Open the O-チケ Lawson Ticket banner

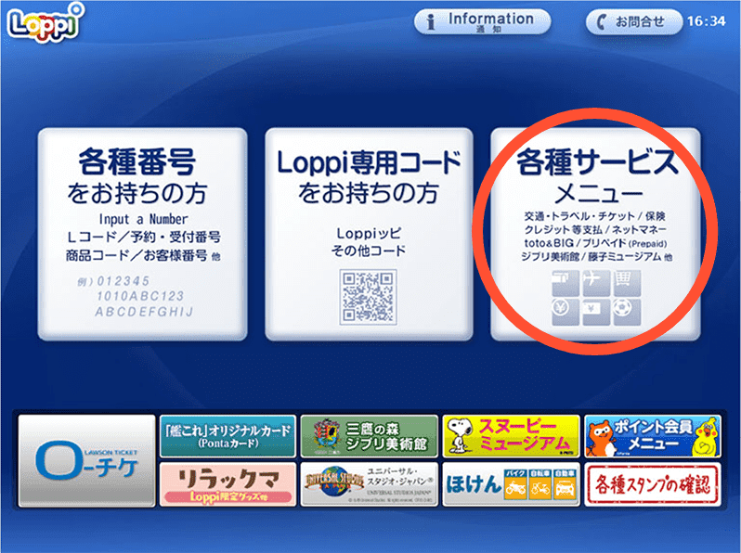click(86, 461)
